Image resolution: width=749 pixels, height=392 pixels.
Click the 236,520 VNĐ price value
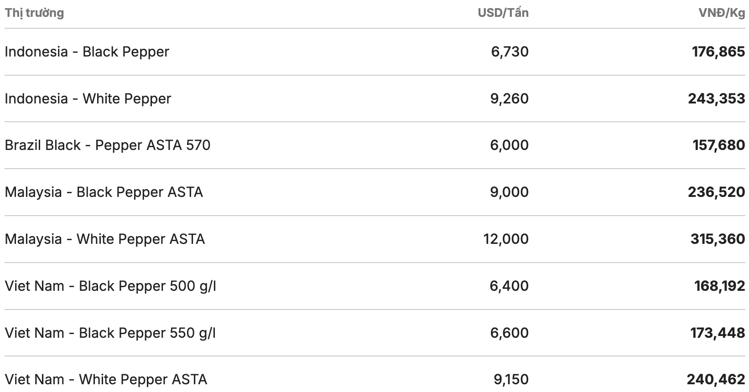(716, 192)
